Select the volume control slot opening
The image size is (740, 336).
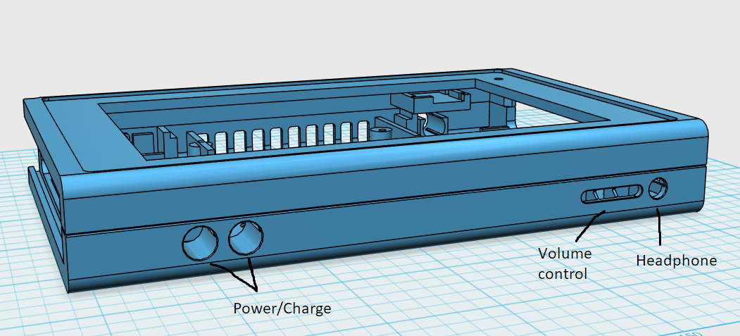tap(612, 193)
